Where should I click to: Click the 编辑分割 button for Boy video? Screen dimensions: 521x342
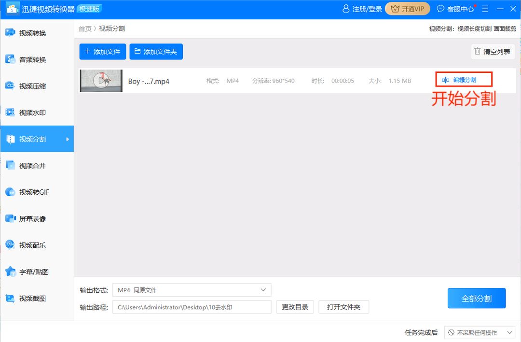pos(464,80)
